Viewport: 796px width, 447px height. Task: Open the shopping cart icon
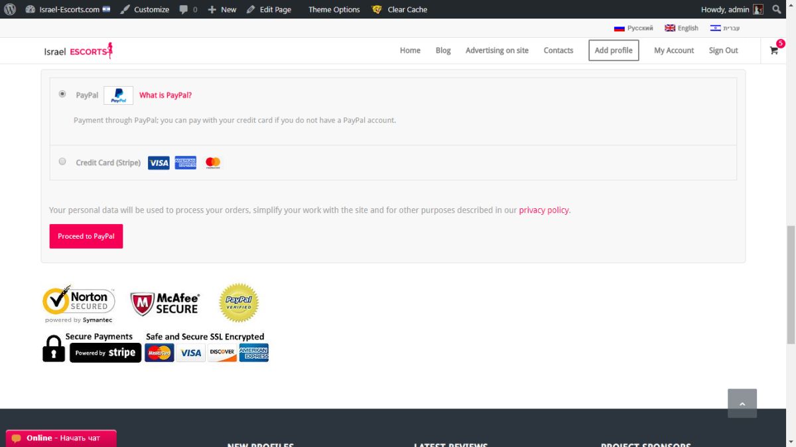774,50
